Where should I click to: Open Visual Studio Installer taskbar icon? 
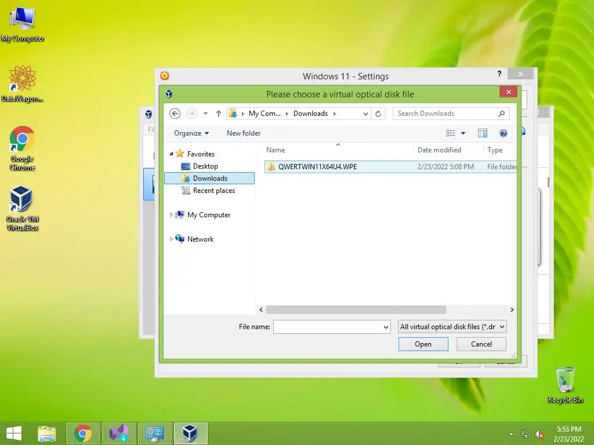point(118,433)
